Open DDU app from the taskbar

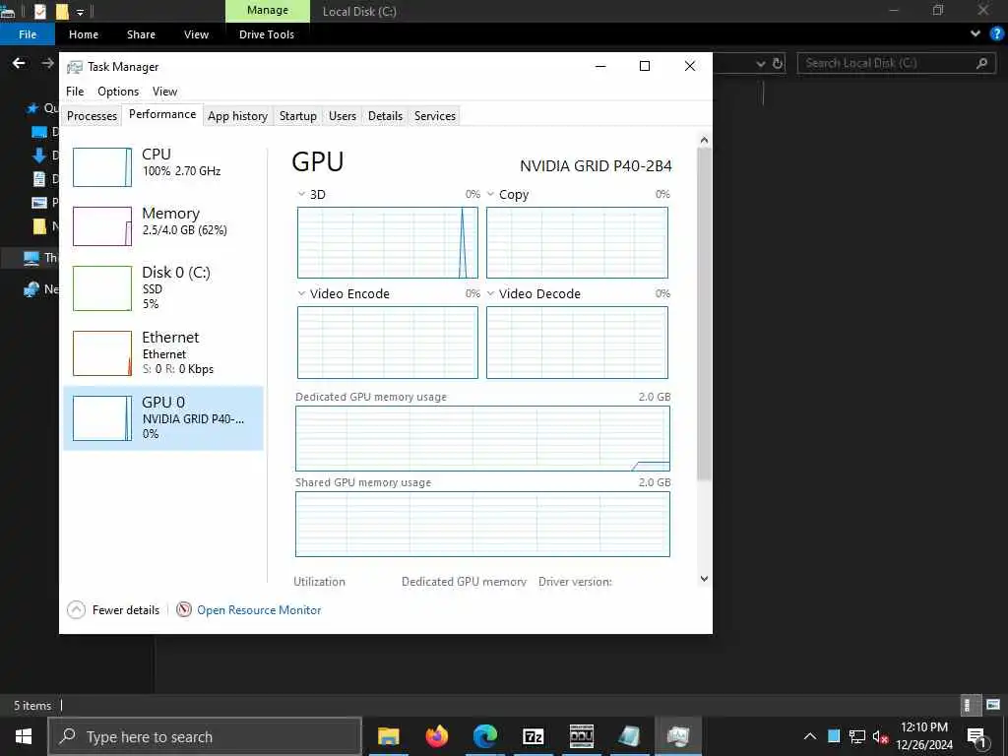(x=582, y=736)
